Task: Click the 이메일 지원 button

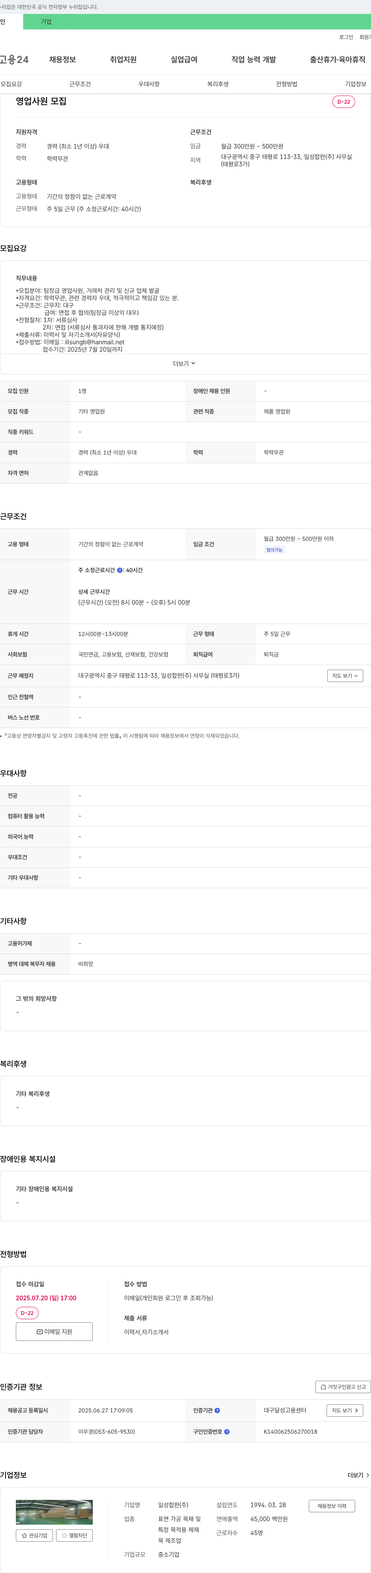Action: click(54, 1332)
